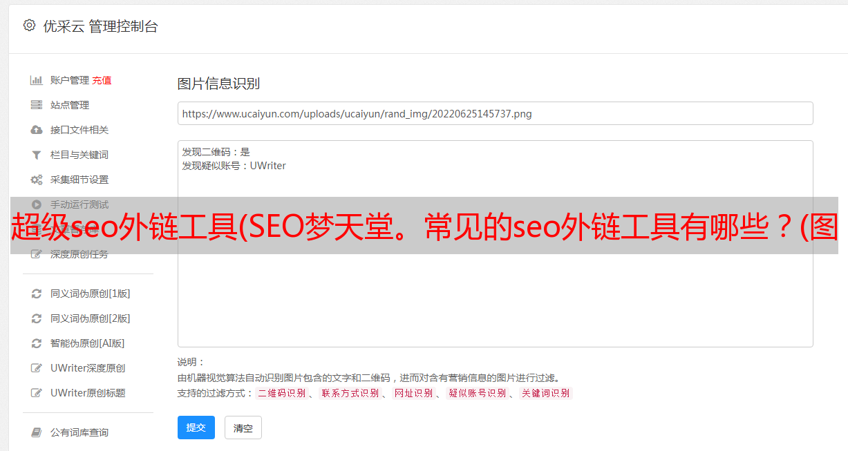Click the gears icon for 采集细节设置
The width and height of the screenshot is (848, 451).
[x=37, y=180]
